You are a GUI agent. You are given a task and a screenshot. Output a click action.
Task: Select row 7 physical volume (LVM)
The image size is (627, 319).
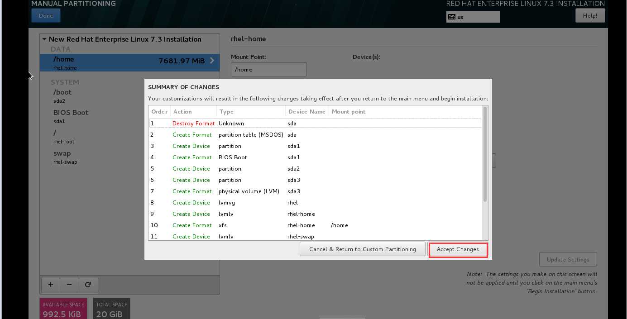coord(315,191)
